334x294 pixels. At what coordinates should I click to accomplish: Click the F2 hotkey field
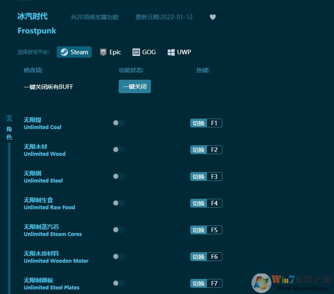pos(214,150)
